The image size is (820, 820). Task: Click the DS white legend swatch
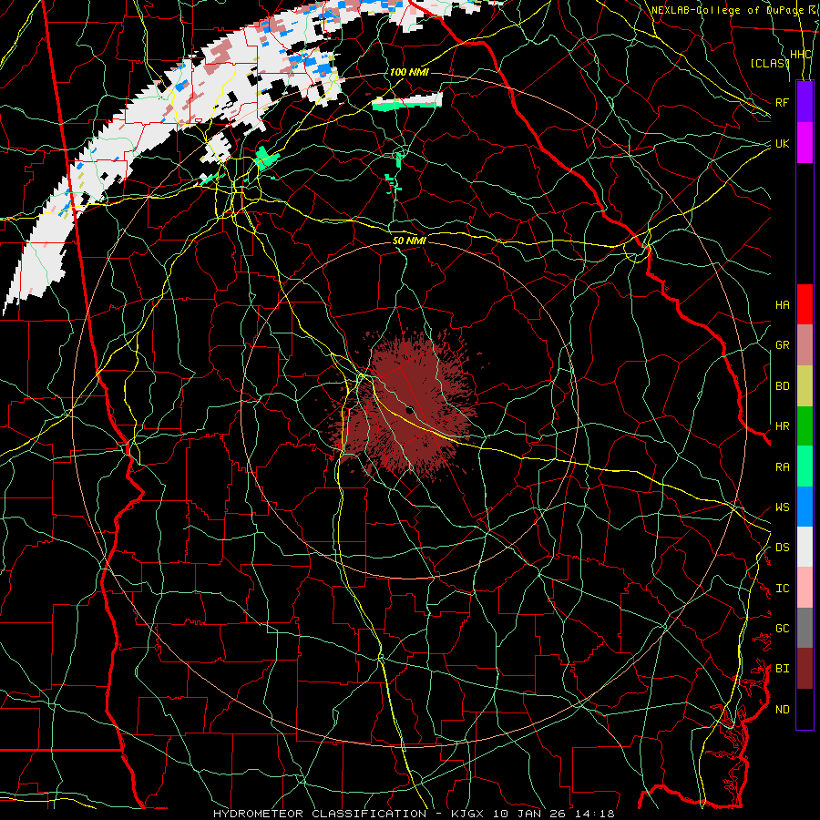pyautogui.click(x=805, y=547)
